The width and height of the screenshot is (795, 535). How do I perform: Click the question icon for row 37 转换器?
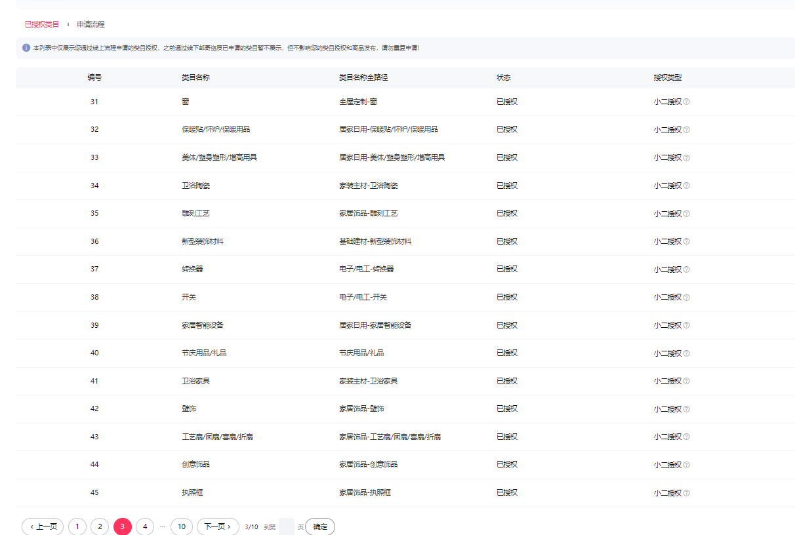point(687,269)
